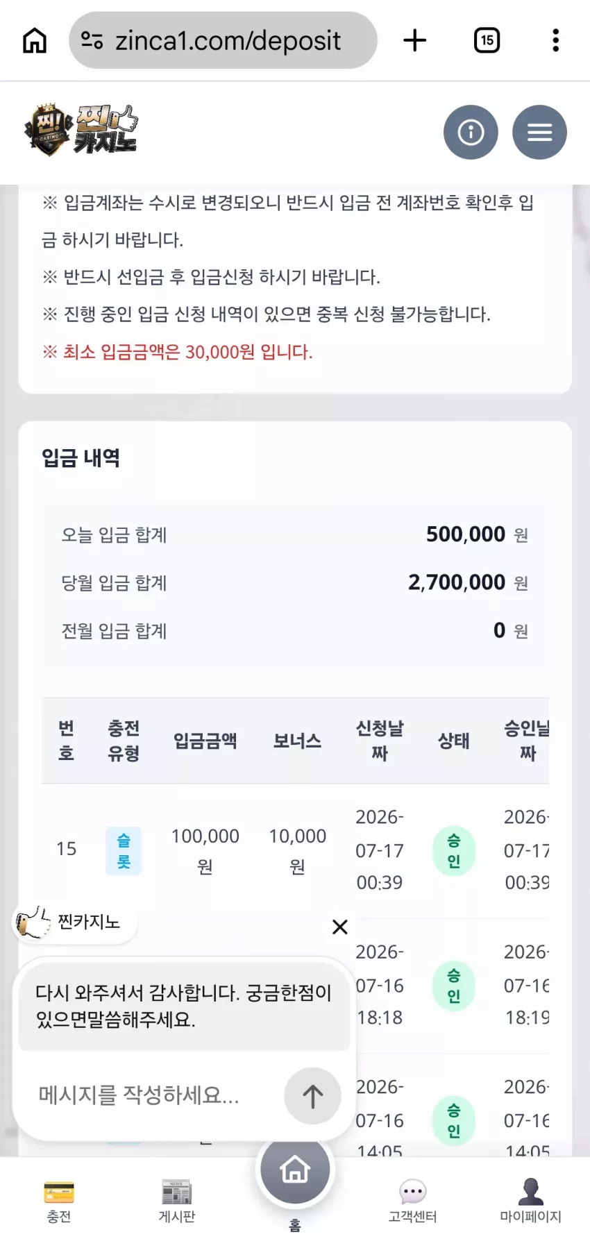Open 고객센터 in bottom navigation
The image size is (590, 1248).
pyautogui.click(x=413, y=1201)
